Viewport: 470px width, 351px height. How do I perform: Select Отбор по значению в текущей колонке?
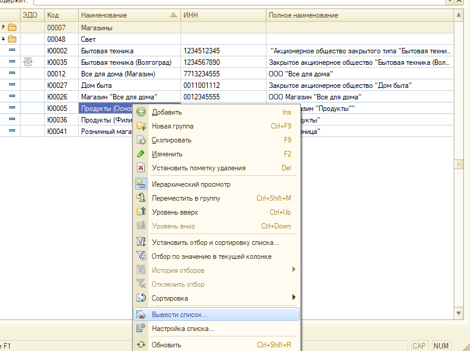tap(216, 256)
